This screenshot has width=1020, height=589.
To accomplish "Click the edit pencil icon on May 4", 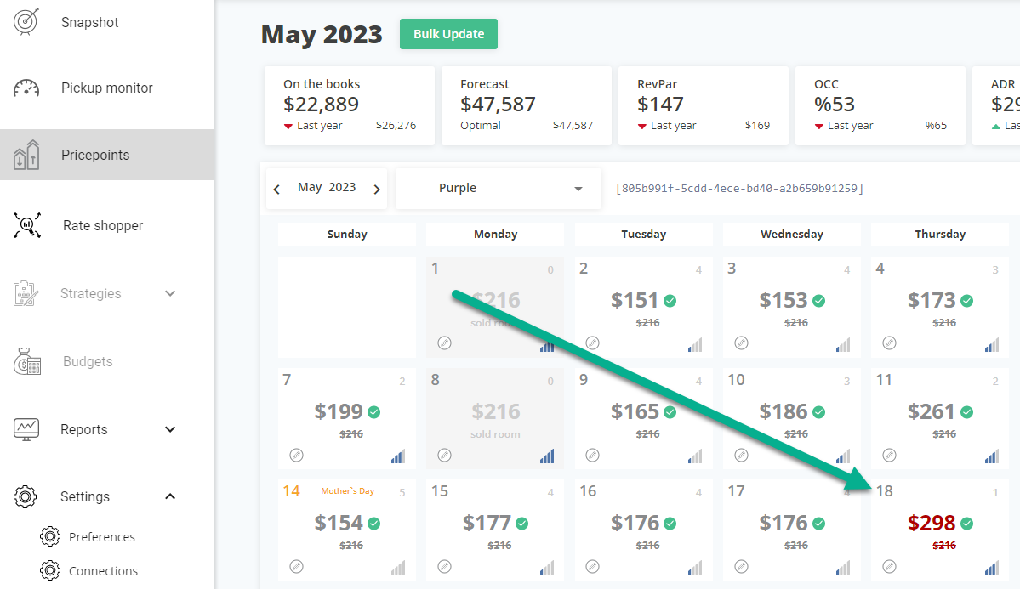I will point(889,343).
